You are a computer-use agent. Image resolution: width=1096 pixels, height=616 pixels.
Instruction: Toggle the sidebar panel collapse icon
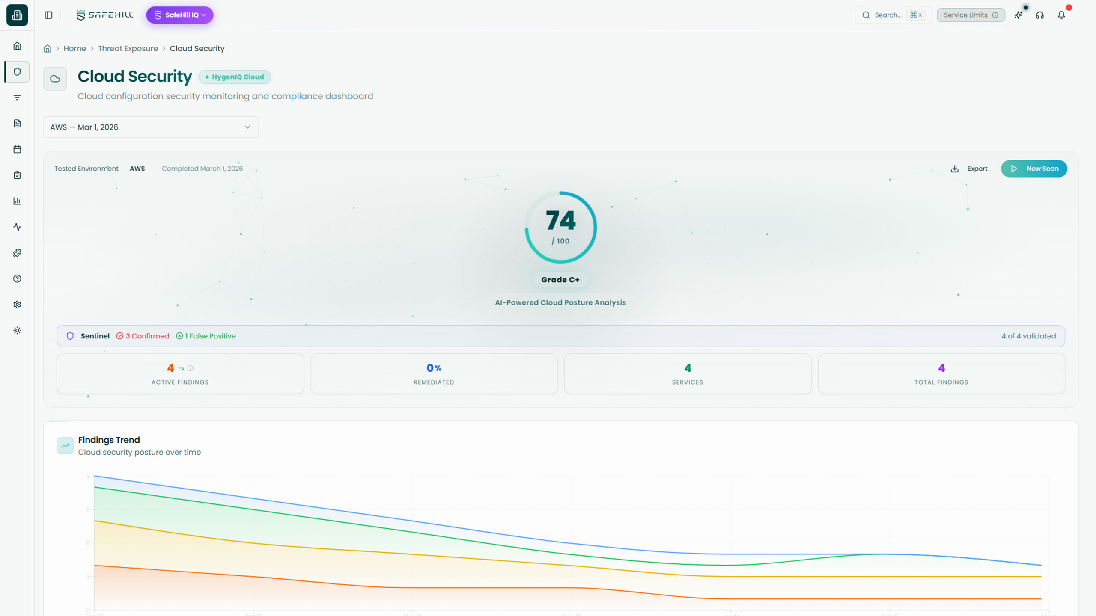(48, 15)
